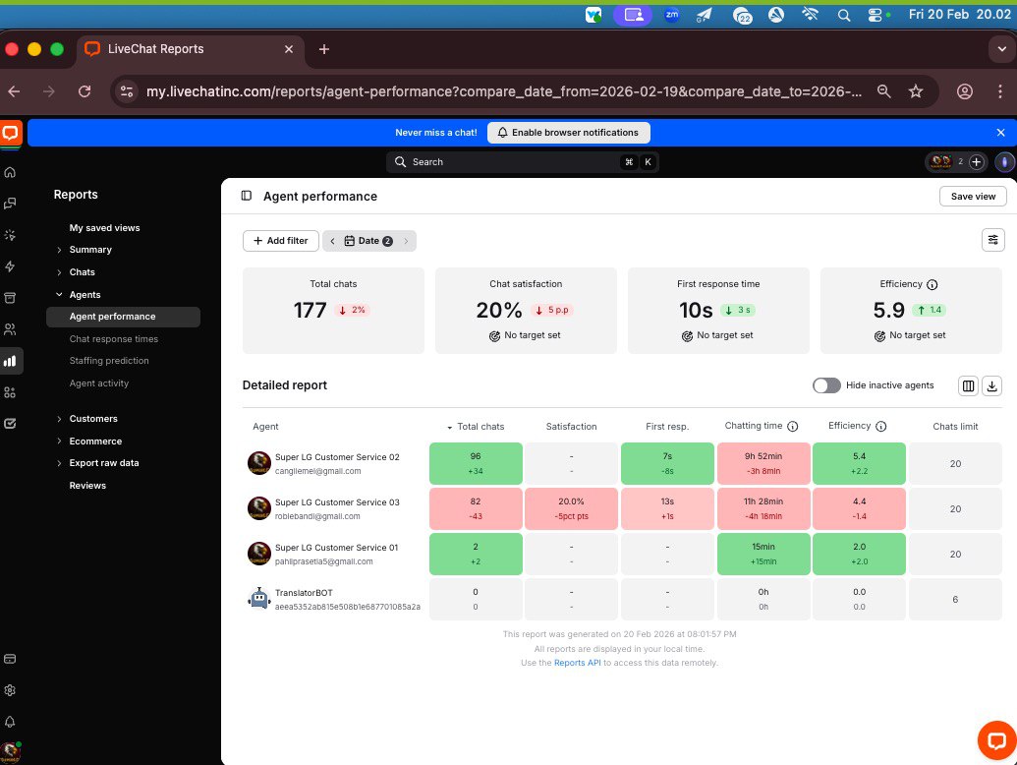Click Enable browser notifications button
Screen dimensions: 1017x765
click(568, 133)
